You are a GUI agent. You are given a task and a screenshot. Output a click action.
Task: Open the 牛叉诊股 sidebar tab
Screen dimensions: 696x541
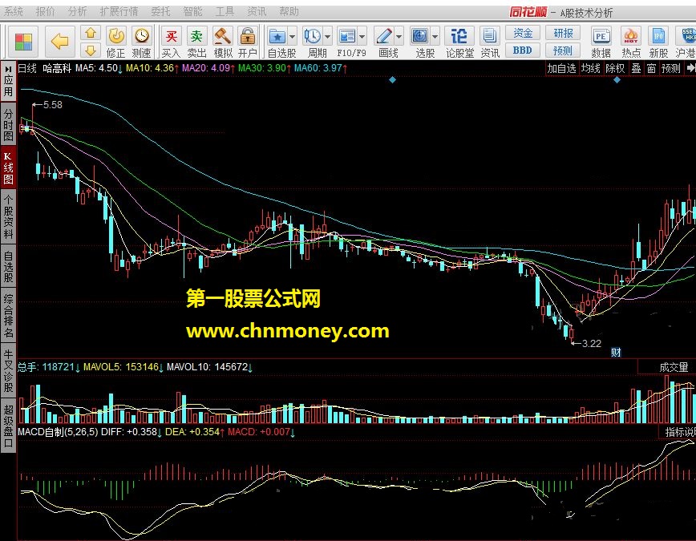point(8,370)
